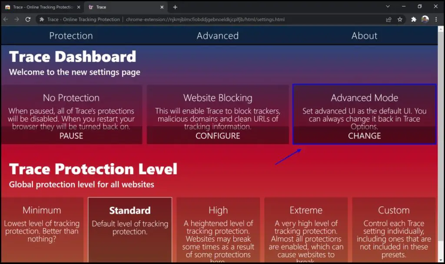The image size is (445, 264).
Task: Click CHANGE under Advanced Mode
Action: tap(365, 136)
